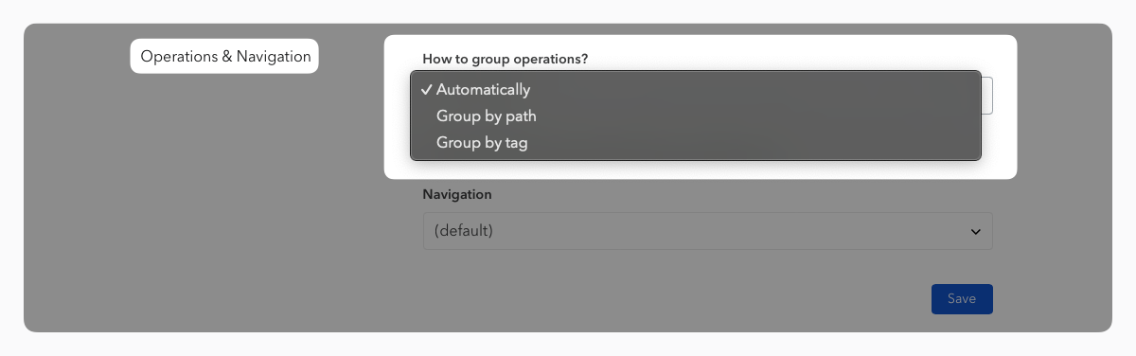Click the checkmark beside Automatically
The width and height of the screenshot is (1136, 356).
(x=427, y=90)
